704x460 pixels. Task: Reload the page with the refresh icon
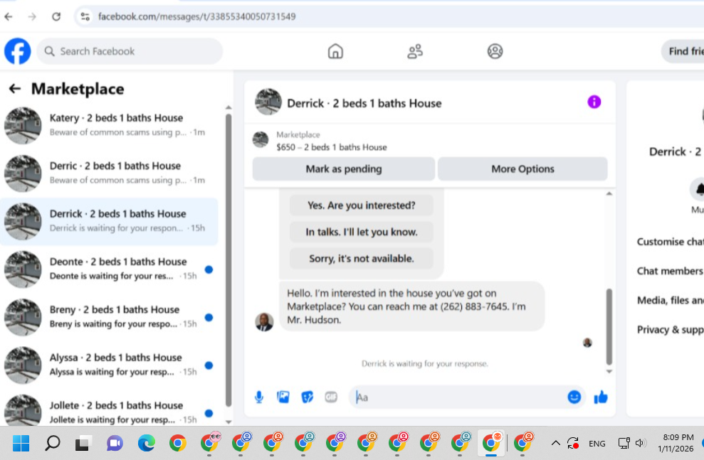click(x=56, y=16)
